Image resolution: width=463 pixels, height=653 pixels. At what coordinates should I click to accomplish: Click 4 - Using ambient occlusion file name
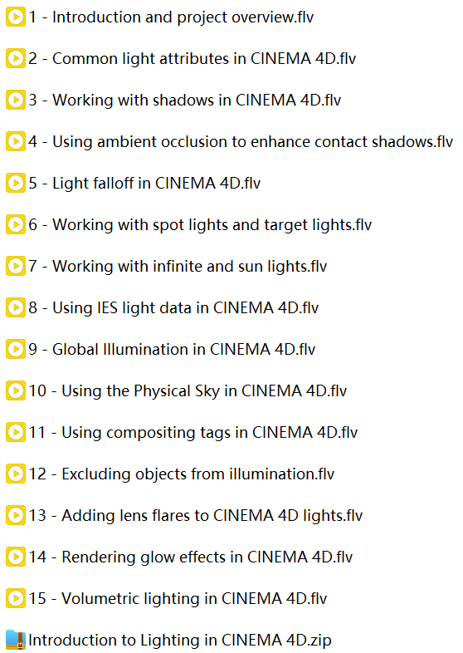click(241, 142)
